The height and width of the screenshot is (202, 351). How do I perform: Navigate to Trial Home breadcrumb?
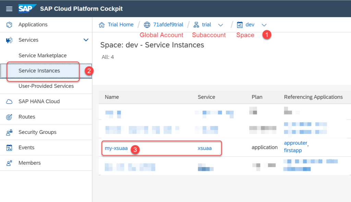click(120, 24)
